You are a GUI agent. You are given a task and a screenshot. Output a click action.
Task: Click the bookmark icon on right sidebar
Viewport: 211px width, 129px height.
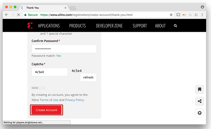click(199, 89)
